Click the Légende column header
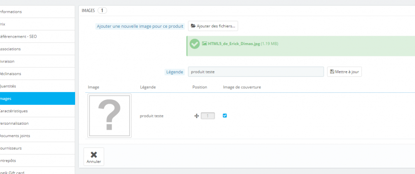Image resolution: width=415 pixels, height=174 pixels. (x=148, y=87)
